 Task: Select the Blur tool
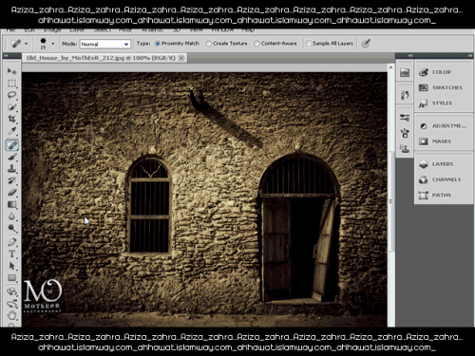(x=12, y=216)
